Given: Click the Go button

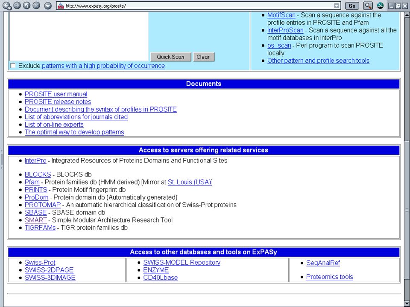Looking at the screenshot, I should [x=352, y=6].
